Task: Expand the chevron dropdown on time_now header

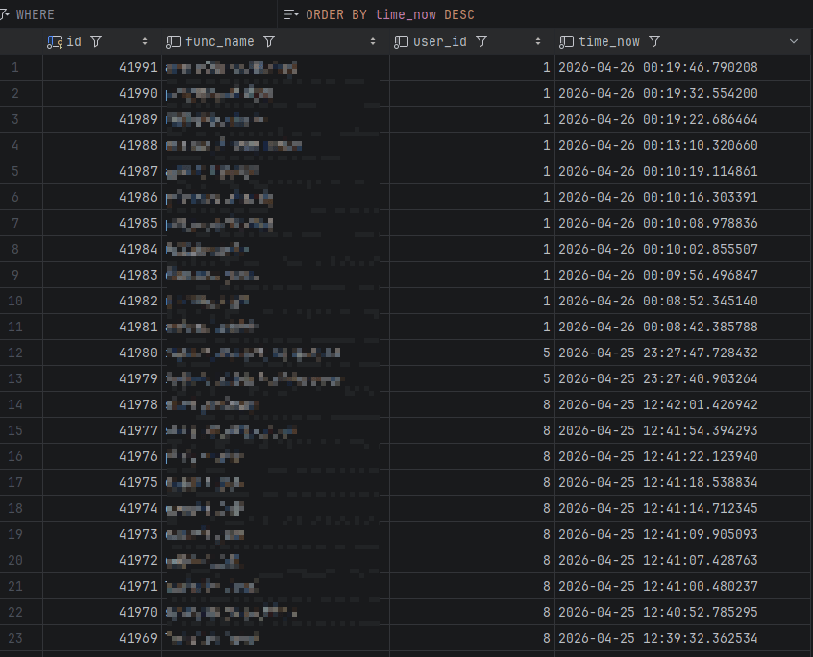Action: [793, 41]
